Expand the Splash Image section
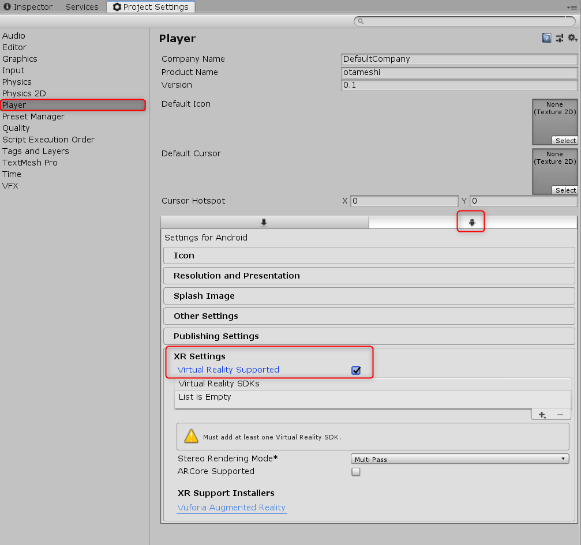Image resolution: width=581 pixels, height=545 pixels. (x=369, y=296)
